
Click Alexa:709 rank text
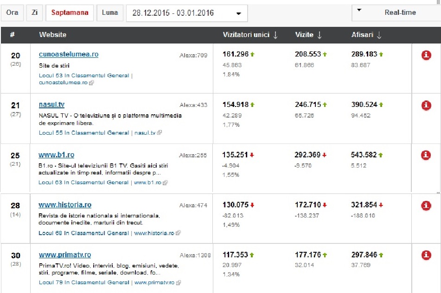tap(193, 55)
